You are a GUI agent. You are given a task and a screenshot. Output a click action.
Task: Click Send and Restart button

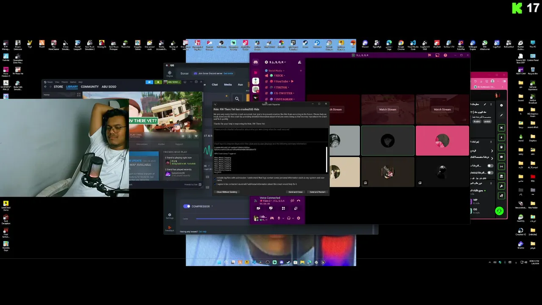point(318,192)
